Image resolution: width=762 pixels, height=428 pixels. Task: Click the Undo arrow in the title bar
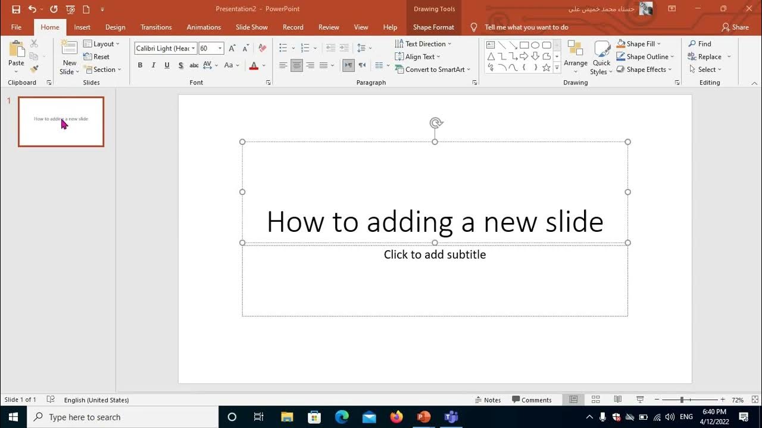click(32, 9)
